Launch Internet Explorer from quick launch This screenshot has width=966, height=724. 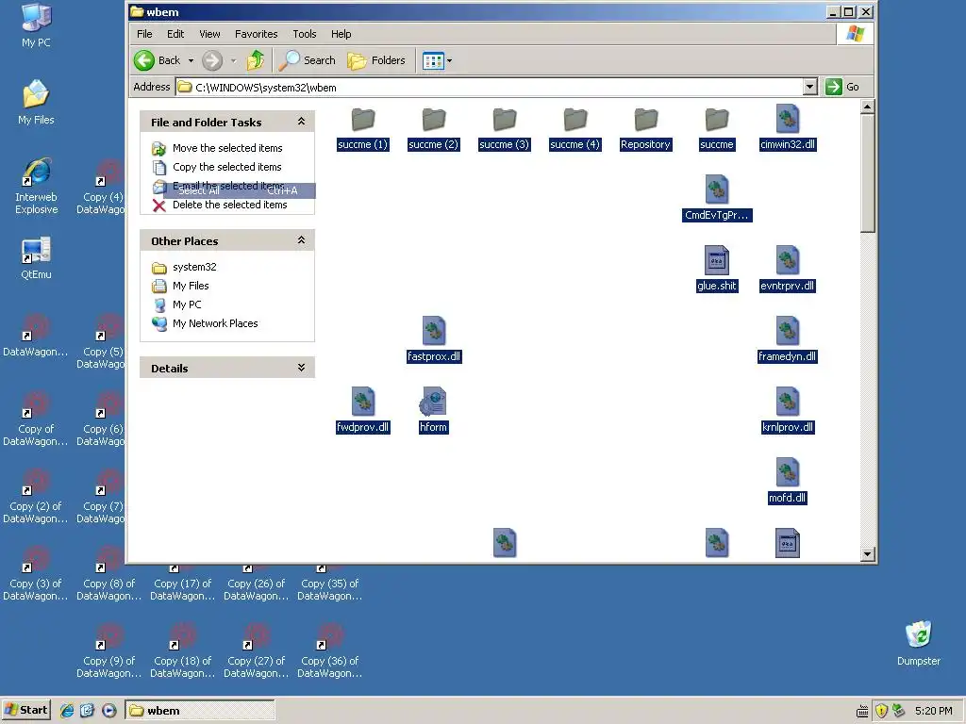click(x=67, y=711)
